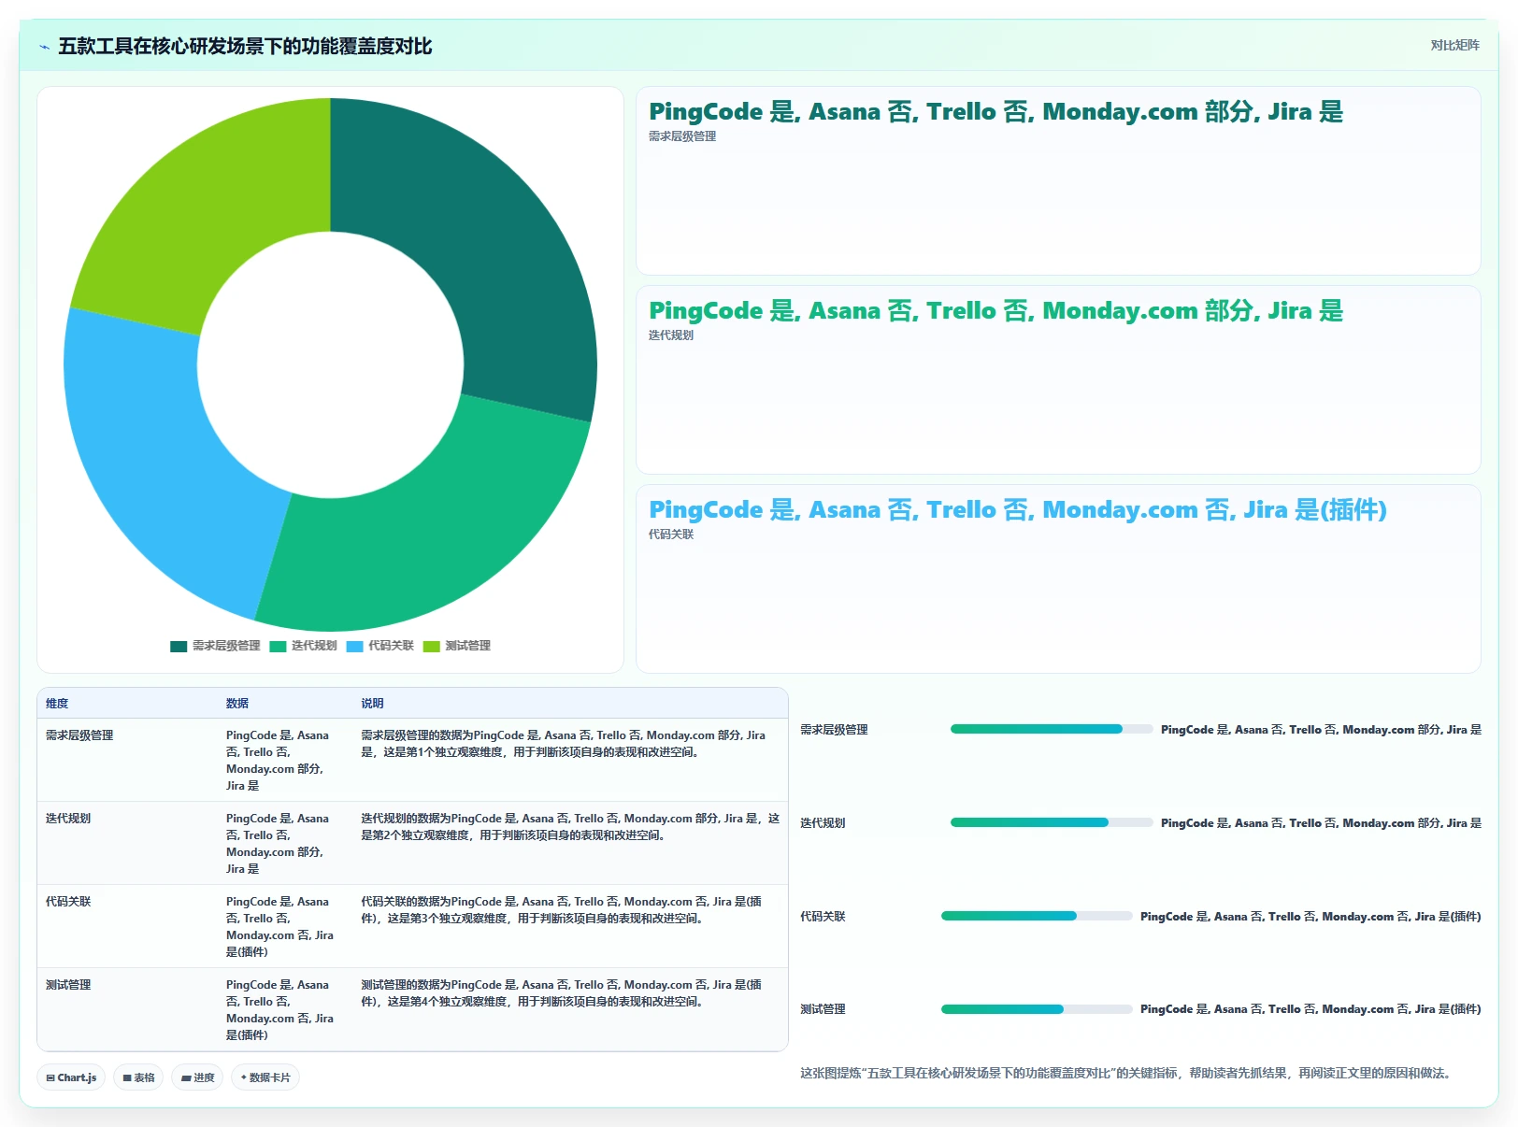Click the value text right of 代码关联 progress bar

point(1310,917)
